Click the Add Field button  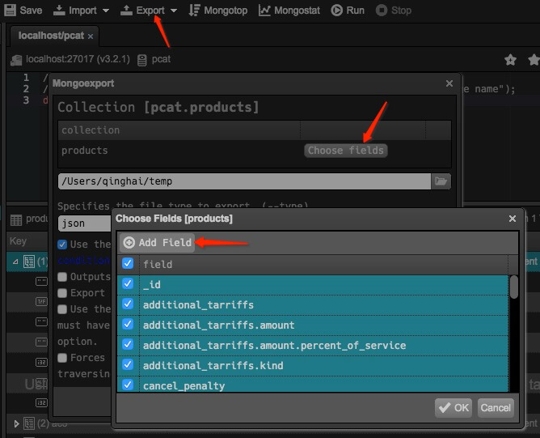pyautogui.click(x=157, y=242)
